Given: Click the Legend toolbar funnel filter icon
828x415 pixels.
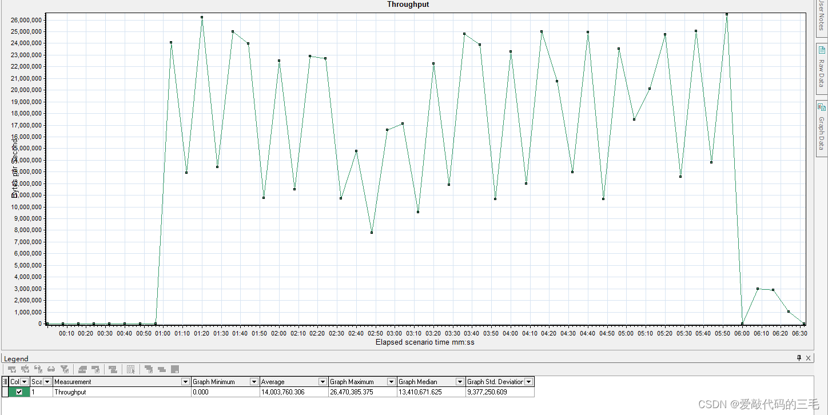Looking at the screenshot, I should point(65,369).
